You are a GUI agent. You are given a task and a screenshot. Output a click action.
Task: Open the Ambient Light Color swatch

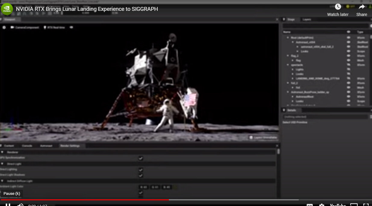175,187
